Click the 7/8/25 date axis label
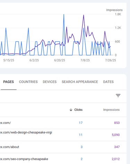The image size is (130, 164). [85, 60]
